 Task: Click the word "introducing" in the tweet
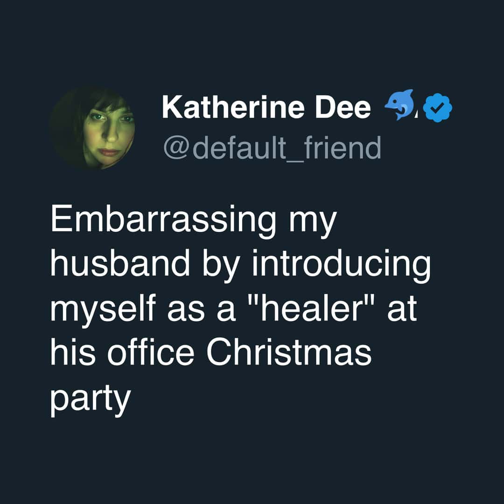point(341,266)
